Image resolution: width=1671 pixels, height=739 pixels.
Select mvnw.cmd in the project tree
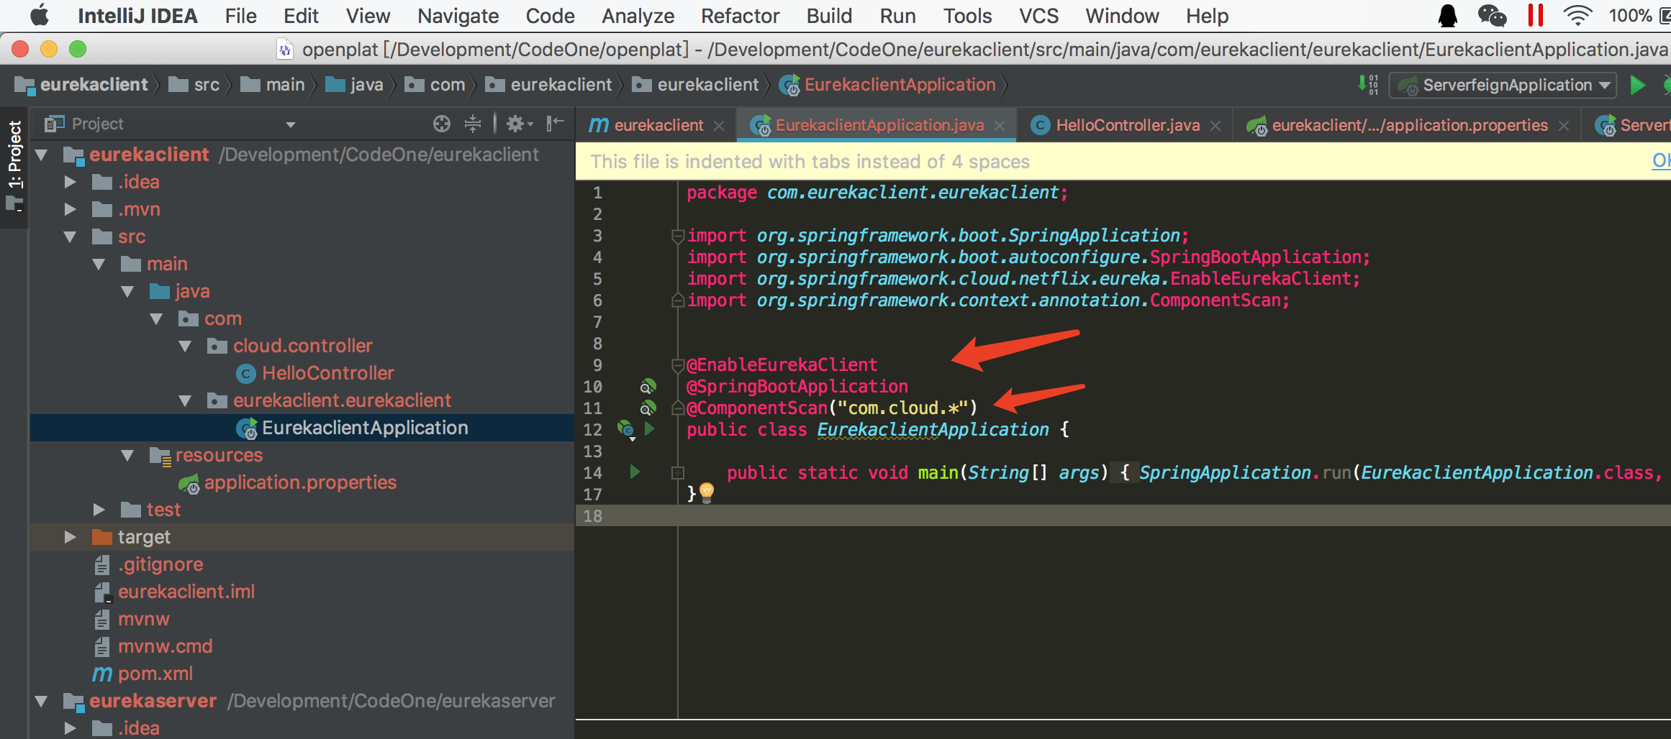pyautogui.click(x=165, y=646)
